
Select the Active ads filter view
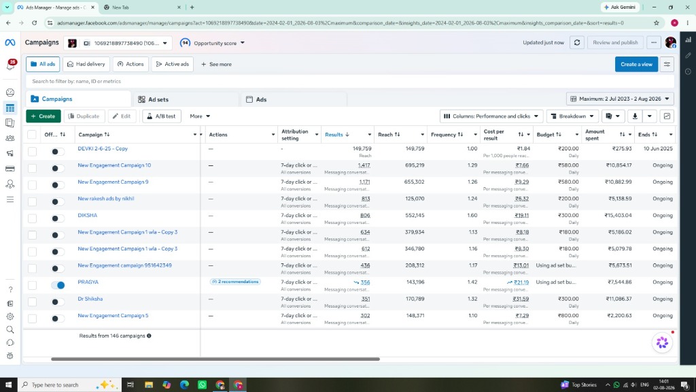click(172, 65)
